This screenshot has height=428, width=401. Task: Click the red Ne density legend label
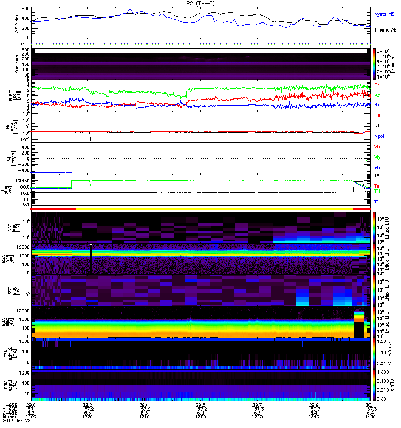(x=377, y=115)
